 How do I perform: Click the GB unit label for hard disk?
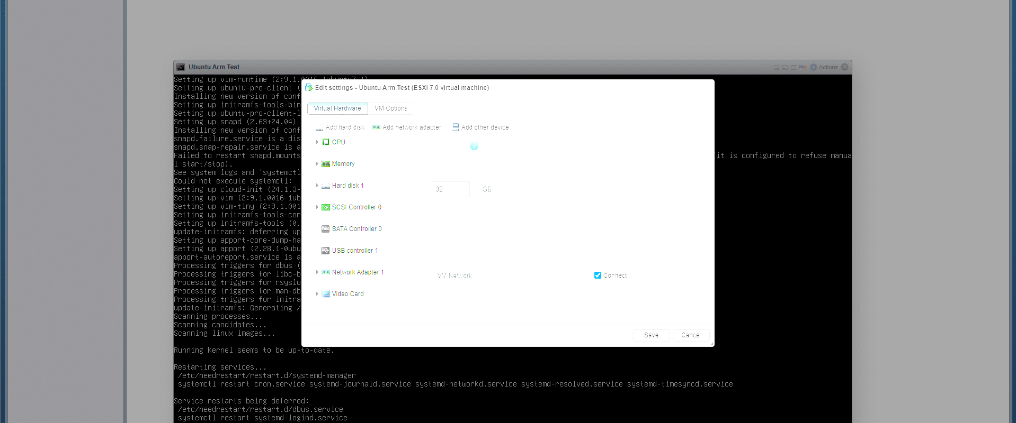coord(487,189)
